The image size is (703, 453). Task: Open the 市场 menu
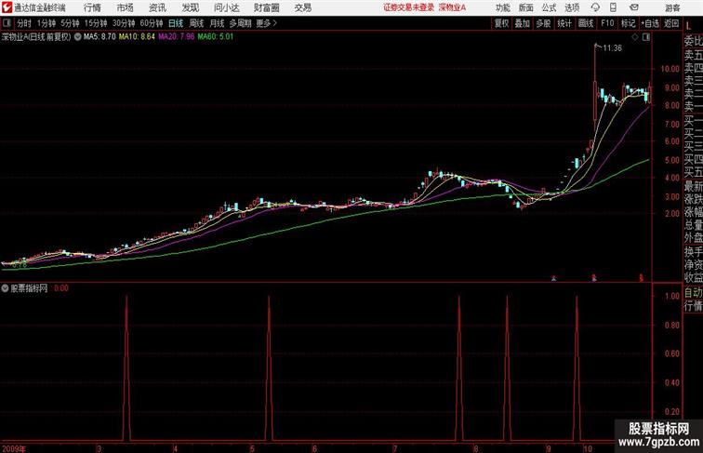click(x=125, y=7)
